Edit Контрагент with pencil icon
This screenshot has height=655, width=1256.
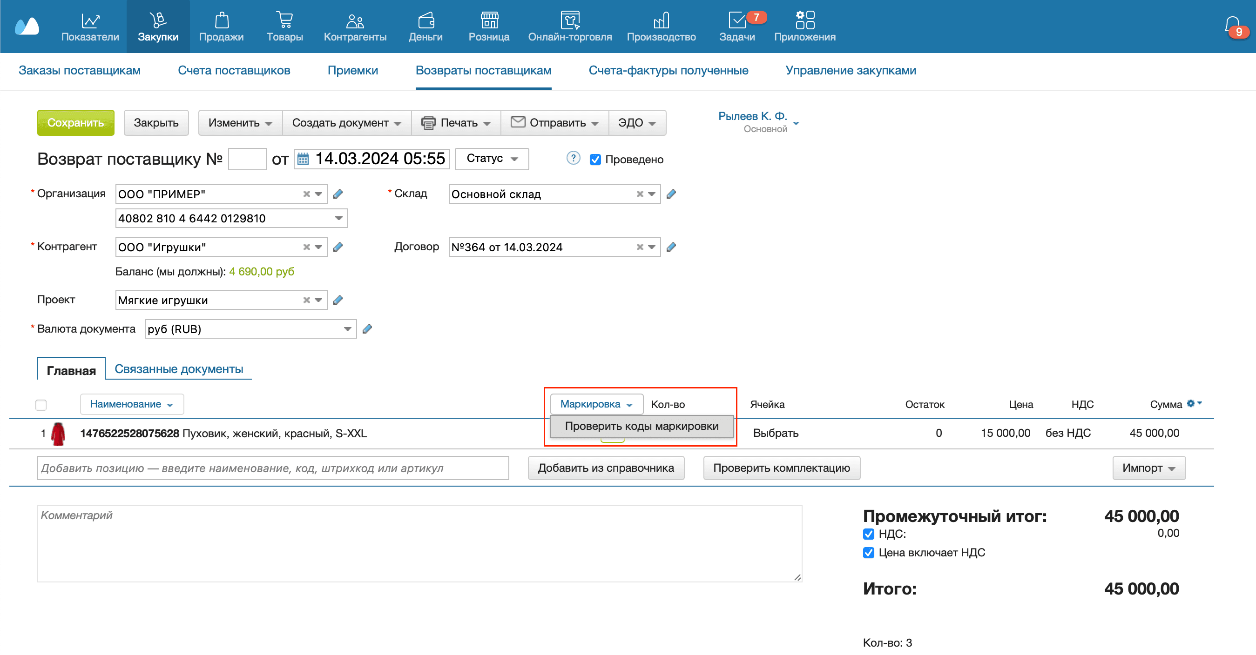coord(338,247)
